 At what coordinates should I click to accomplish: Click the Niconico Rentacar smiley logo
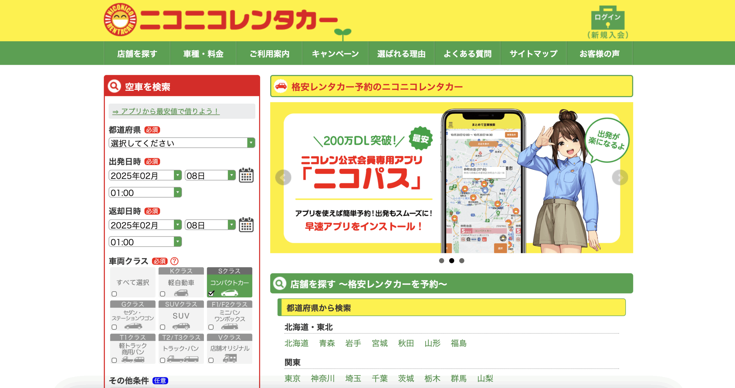tap(120, 19)
